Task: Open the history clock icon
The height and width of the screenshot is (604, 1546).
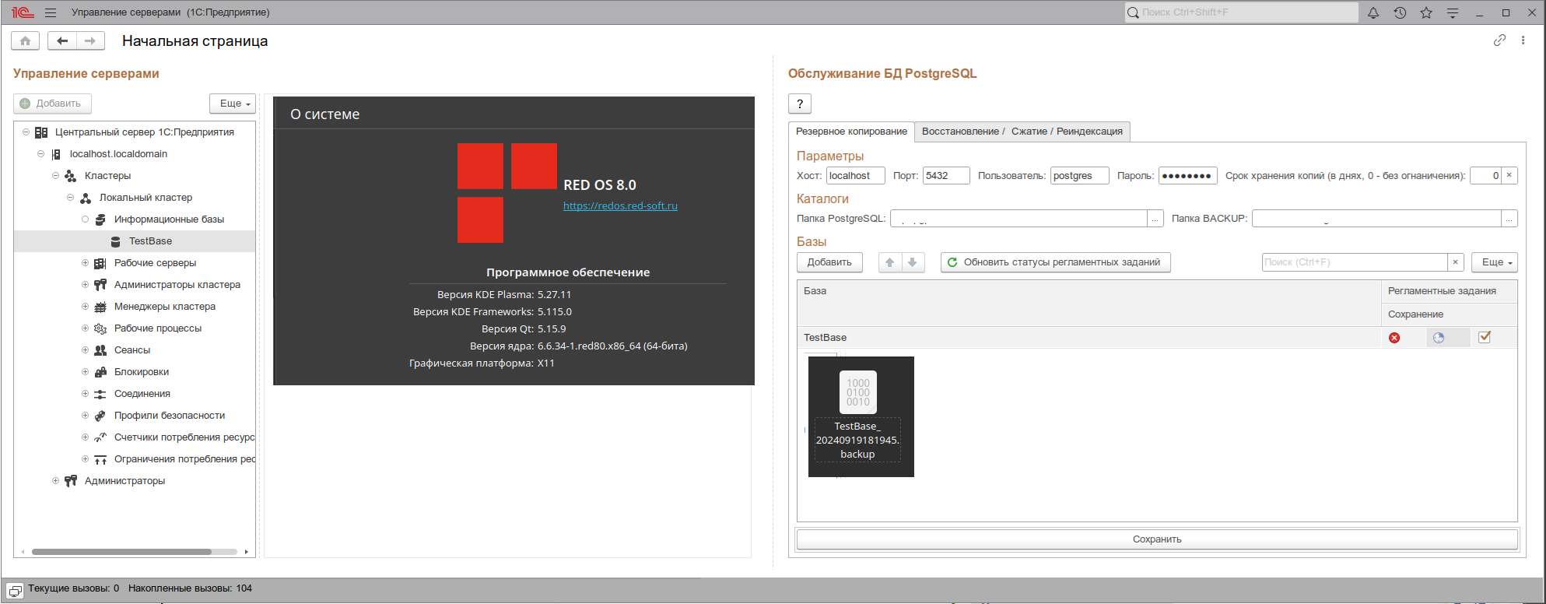Action: coord(1400,12)
